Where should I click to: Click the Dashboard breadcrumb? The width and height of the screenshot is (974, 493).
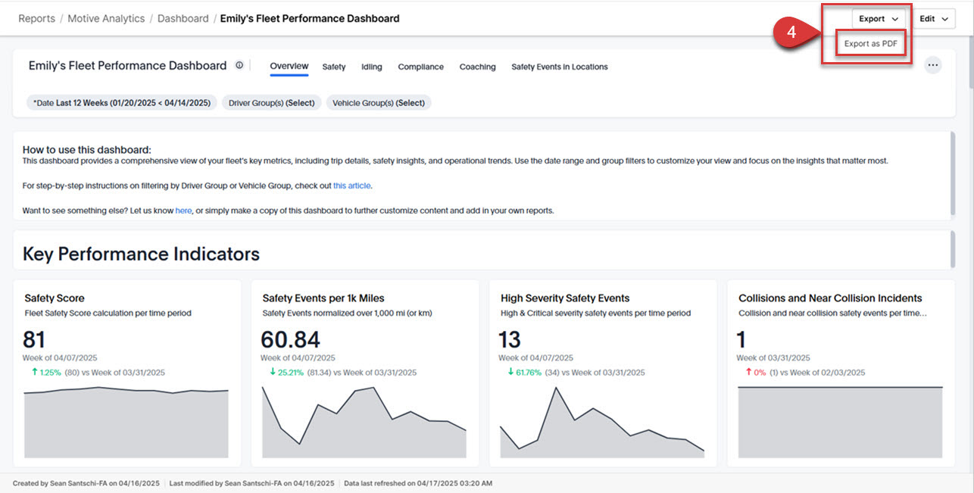click(183, 18)
